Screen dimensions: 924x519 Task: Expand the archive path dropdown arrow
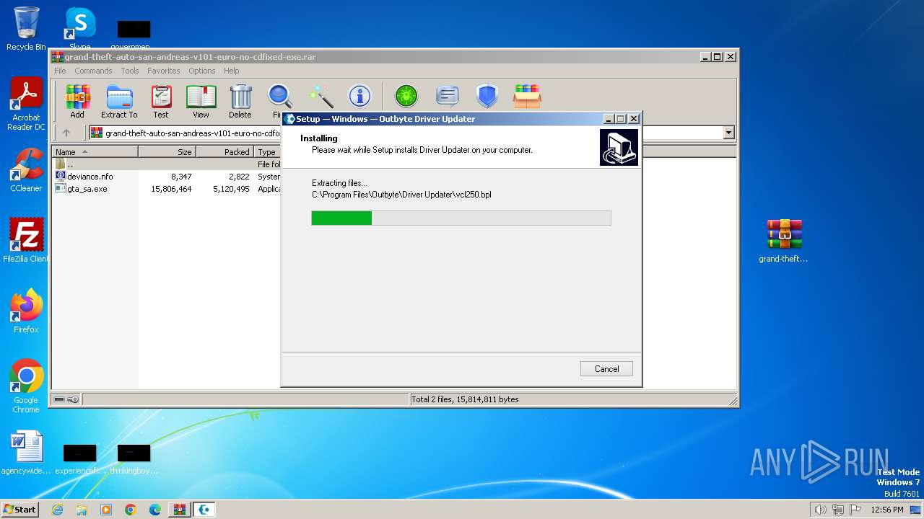[728, 133]
